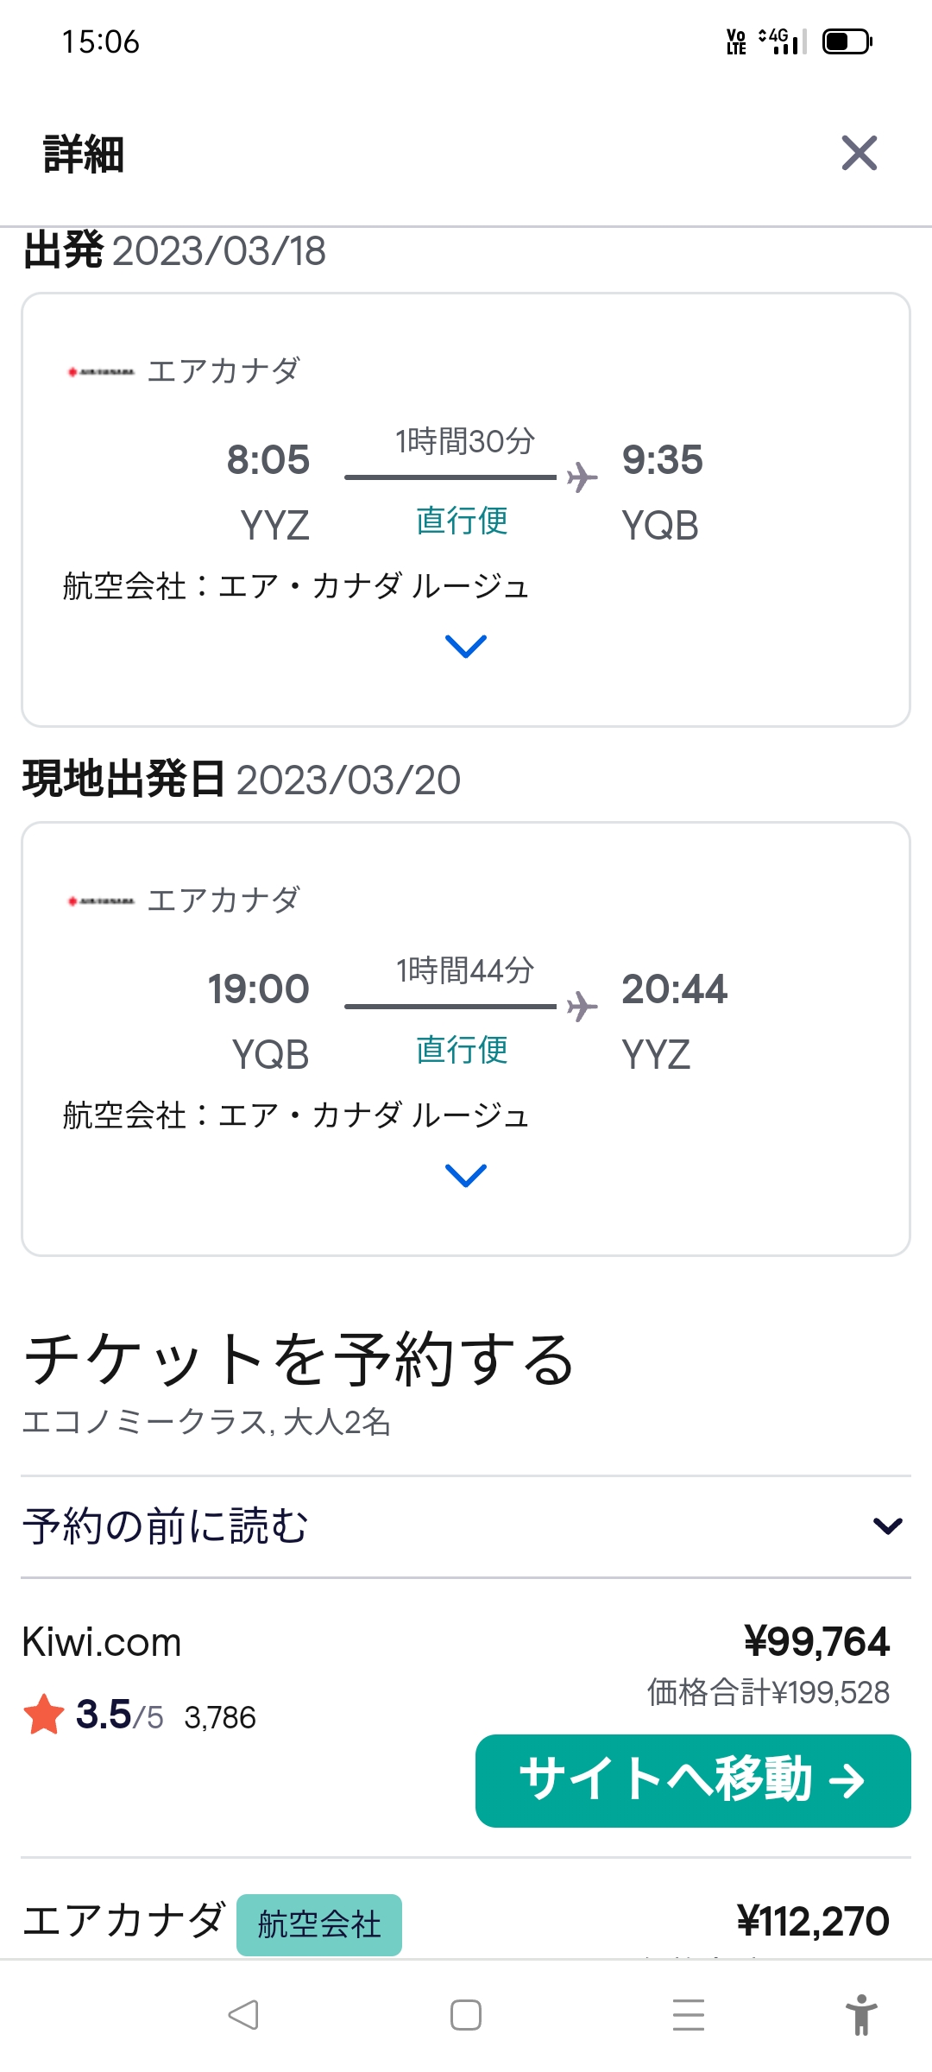This screenshot has width=932, height=2072.
Task: Tap outbound flight airplane icon
Action: click(x=582, y=477)
